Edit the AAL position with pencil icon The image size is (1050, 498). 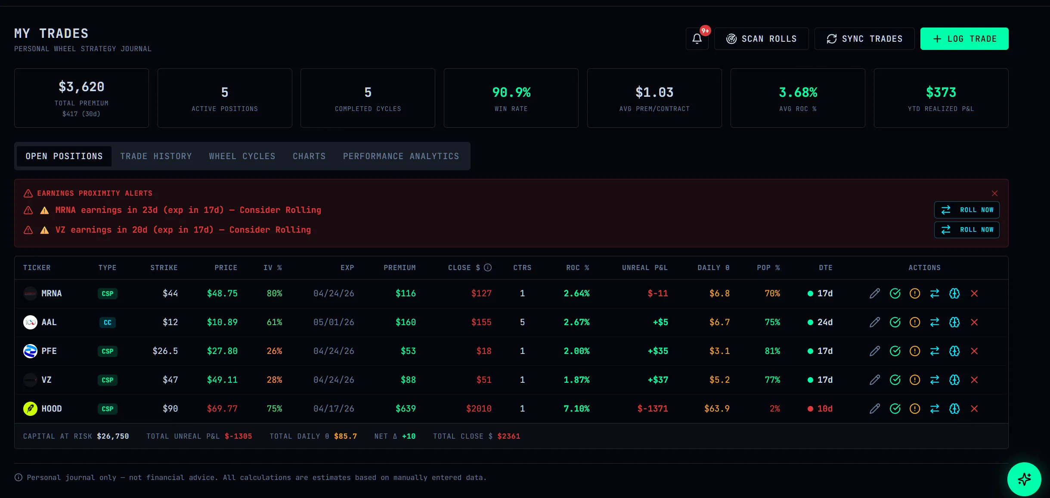875,322
